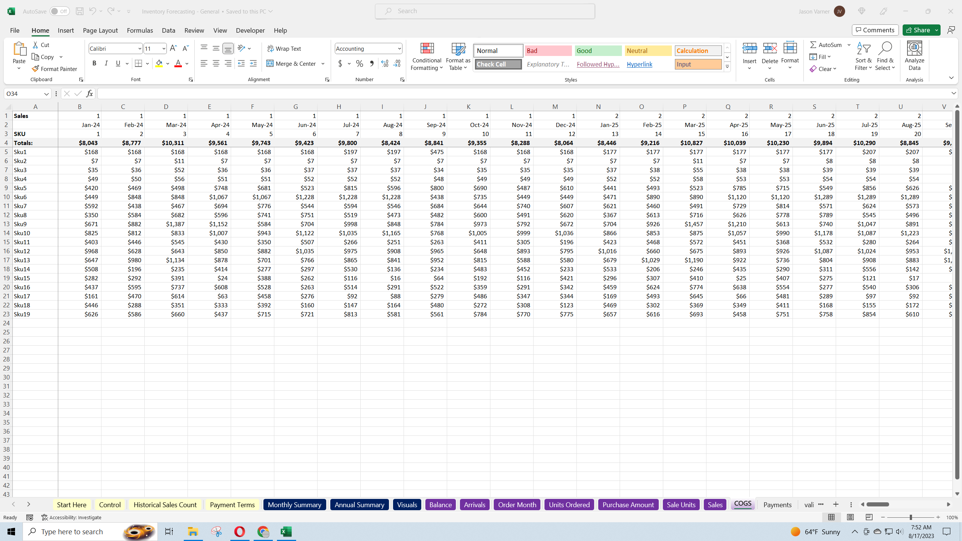Click the Format as Table icon
This screenshot has width=962, height=541.
point(457,56)
